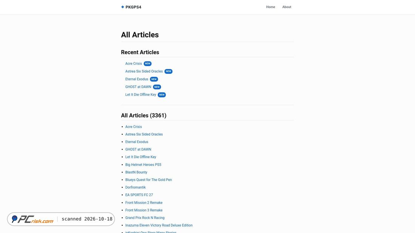This screenshot has height=233, width=415.
Task: Open the Big Helmet Heroes PS5 article
Action: click(143, 164)
